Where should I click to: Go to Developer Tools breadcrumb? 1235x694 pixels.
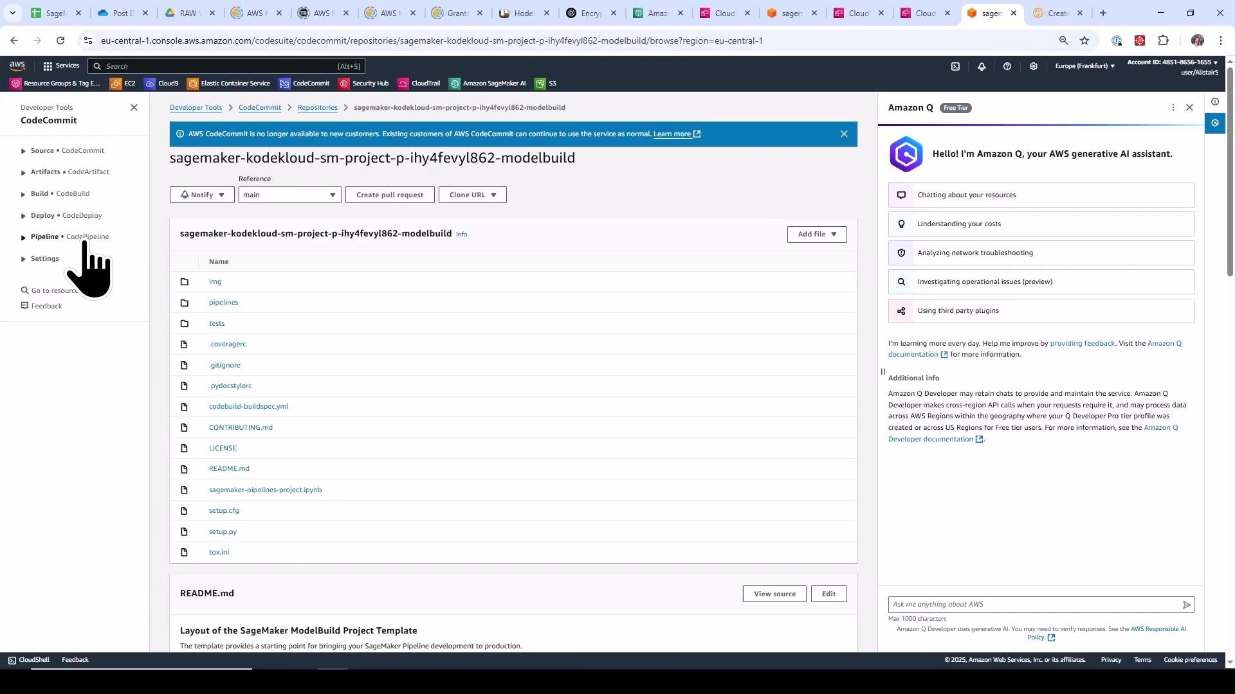click(196, 107)
